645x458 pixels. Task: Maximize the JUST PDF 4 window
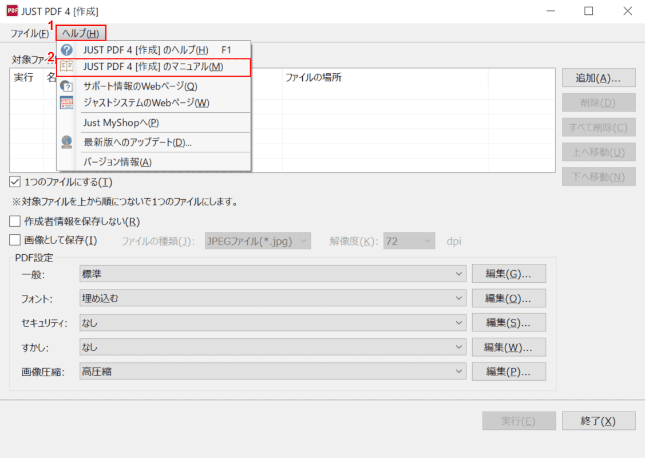(589, 11)
